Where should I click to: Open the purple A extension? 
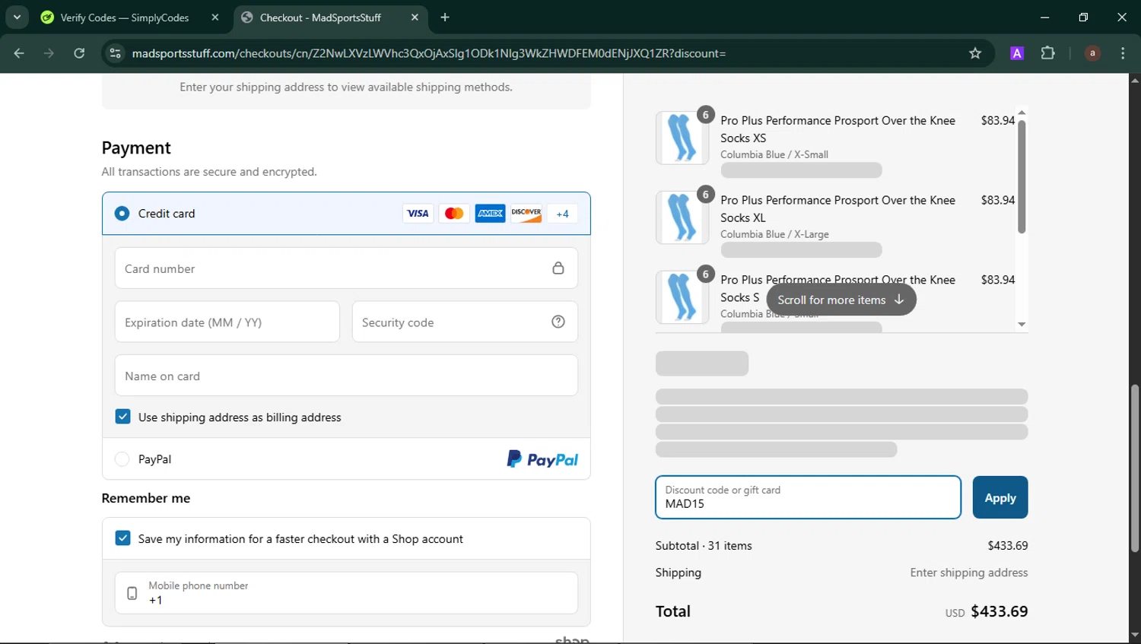point(1017,53)
